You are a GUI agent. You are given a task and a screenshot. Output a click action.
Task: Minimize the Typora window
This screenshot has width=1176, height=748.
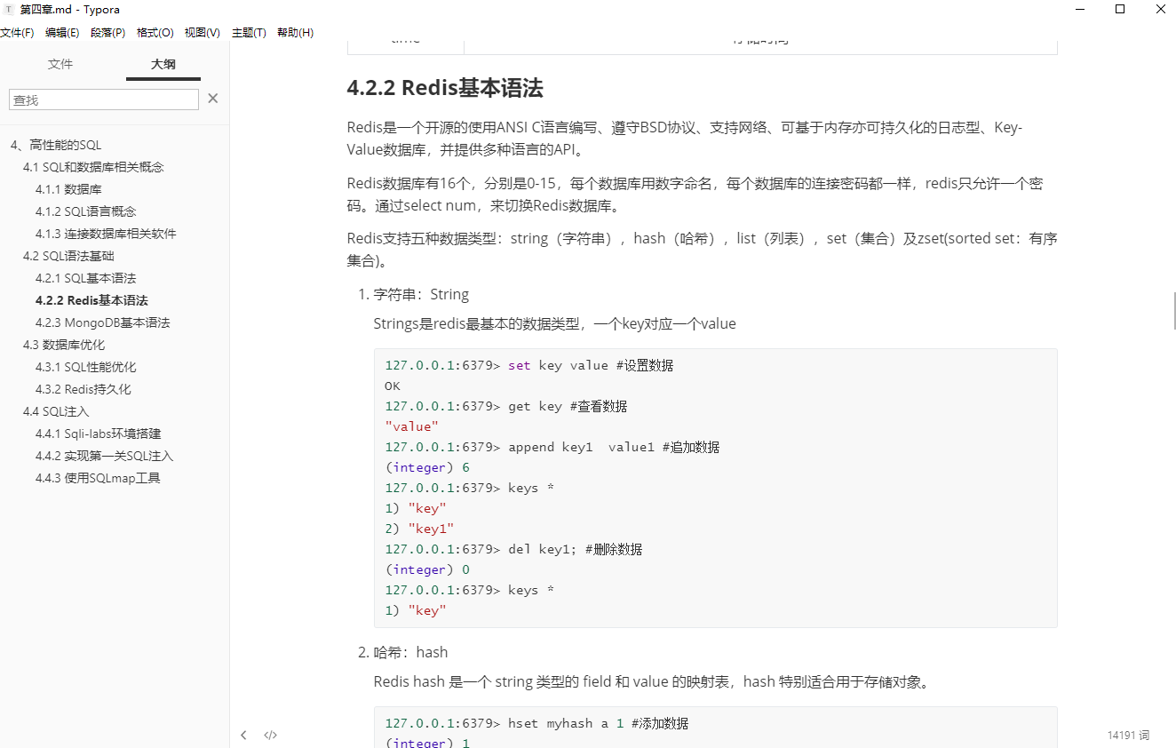[x=1079, y=10]
